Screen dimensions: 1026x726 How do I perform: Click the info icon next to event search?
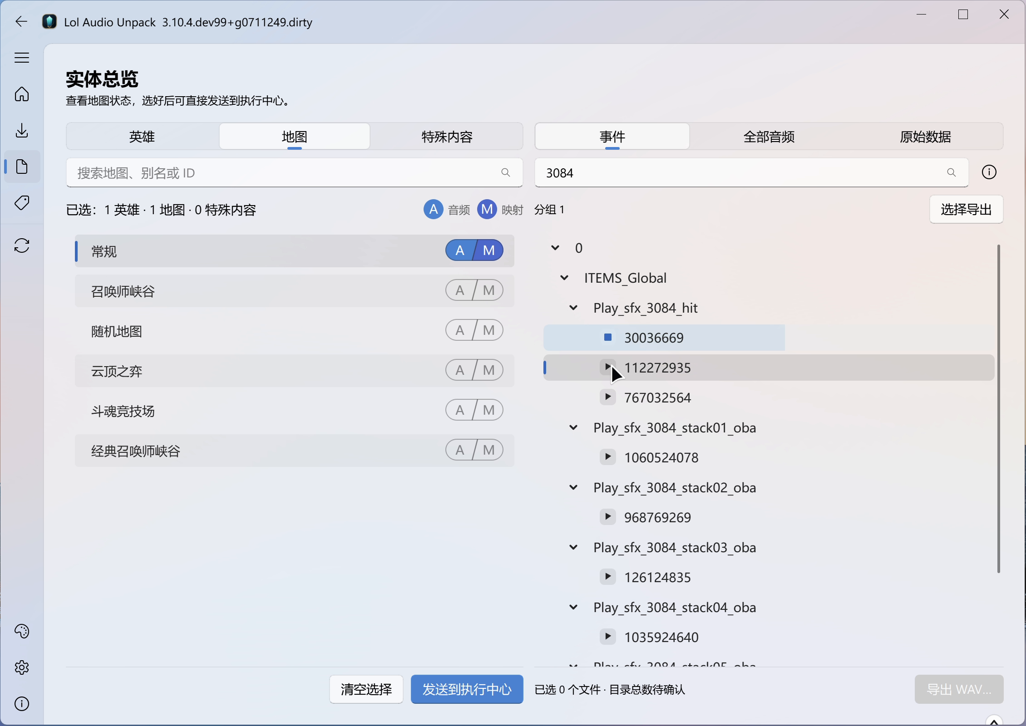pos(989,172)
